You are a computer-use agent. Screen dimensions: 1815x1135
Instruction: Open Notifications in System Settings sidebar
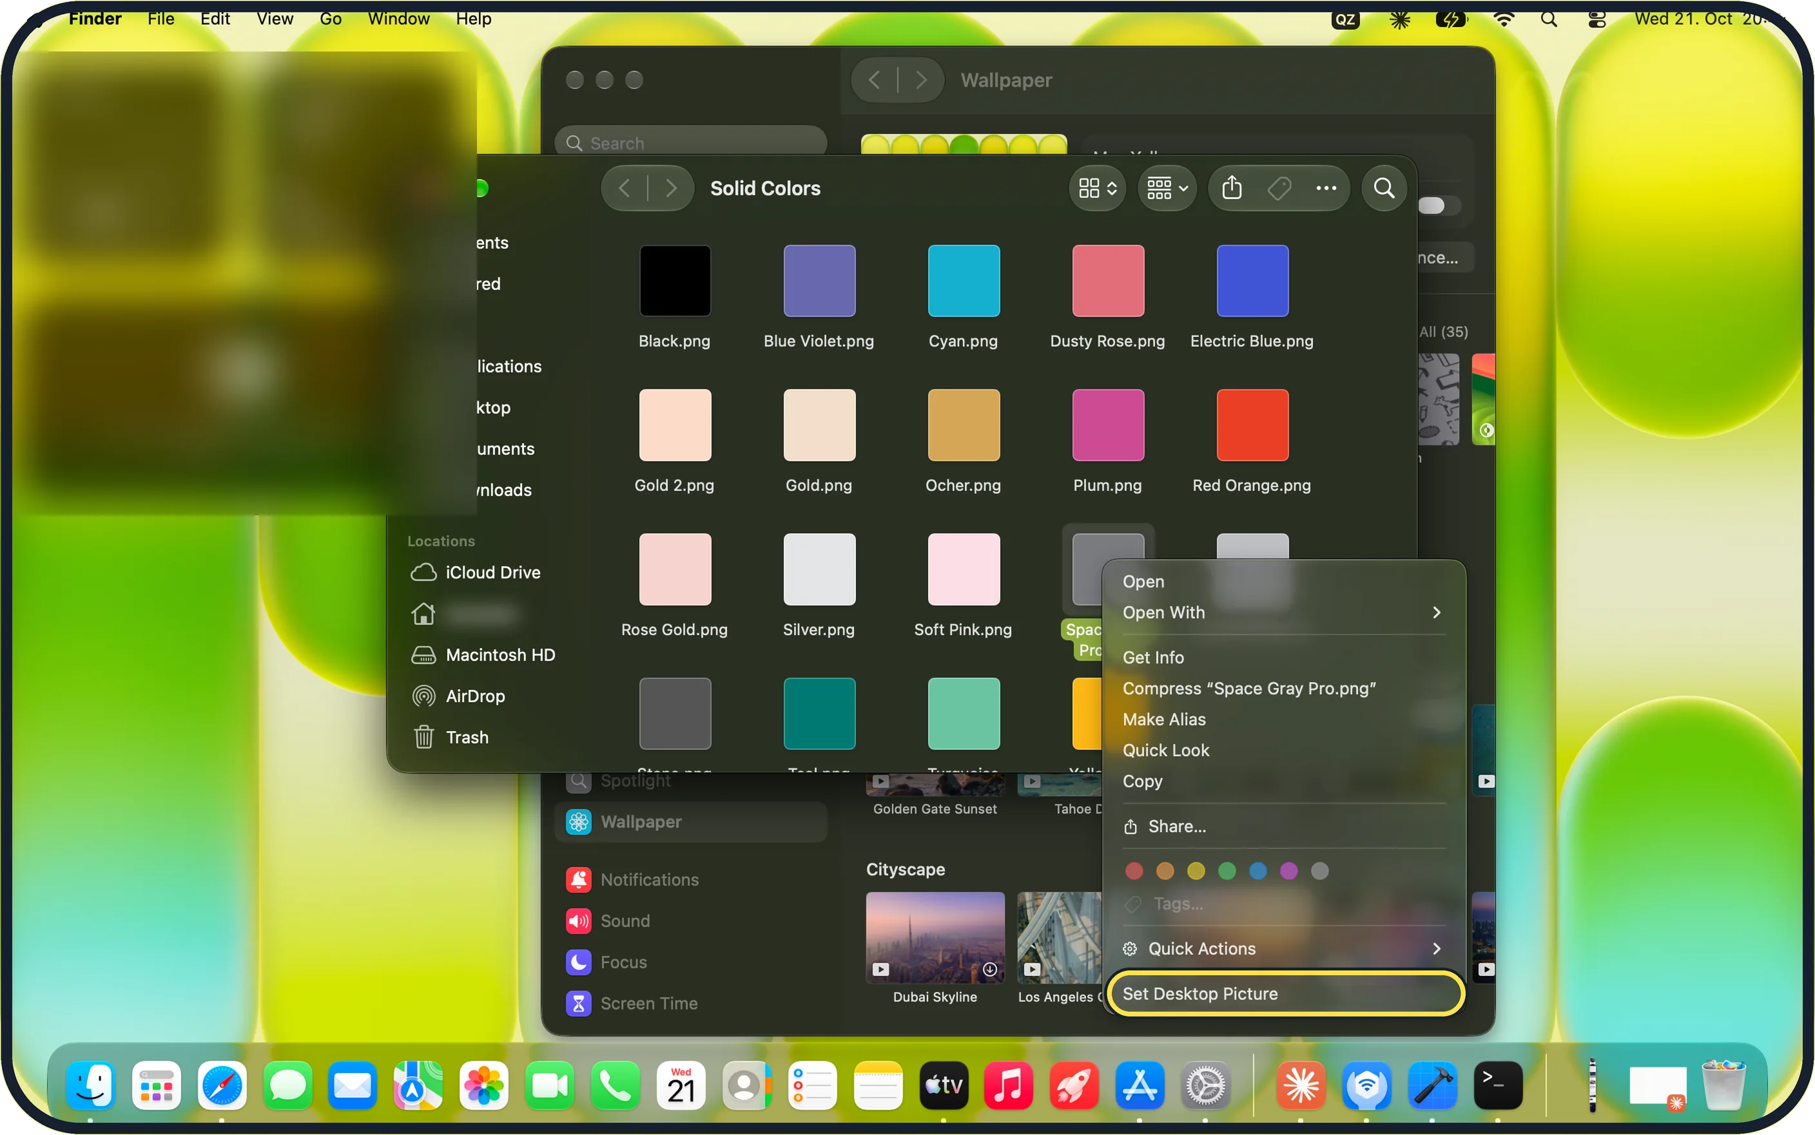click(649, 880)
